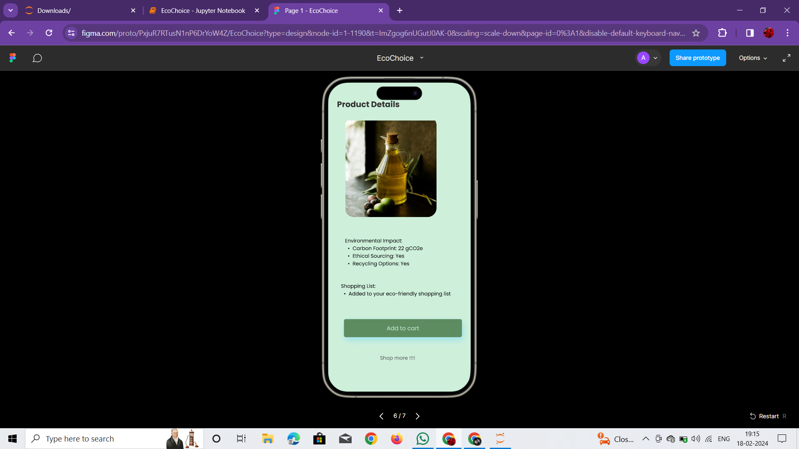The width and height of the screenshot is (799, 449).
Task: Open WhatsApp from the taskbar
Action: tap(422, 439)
